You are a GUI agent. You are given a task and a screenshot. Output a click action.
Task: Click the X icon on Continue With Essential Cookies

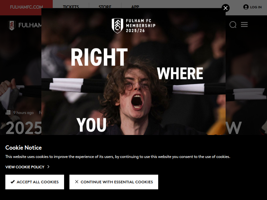click(x=77, y=182)
